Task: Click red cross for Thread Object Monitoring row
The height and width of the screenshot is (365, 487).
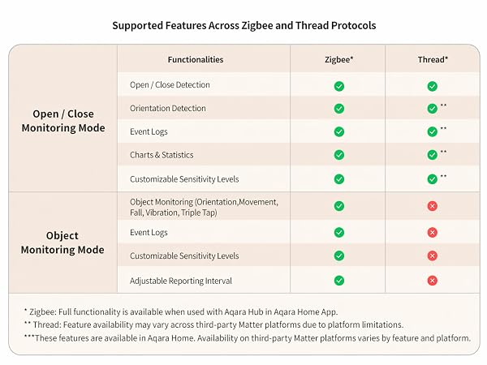Action: tap(432, 206)
